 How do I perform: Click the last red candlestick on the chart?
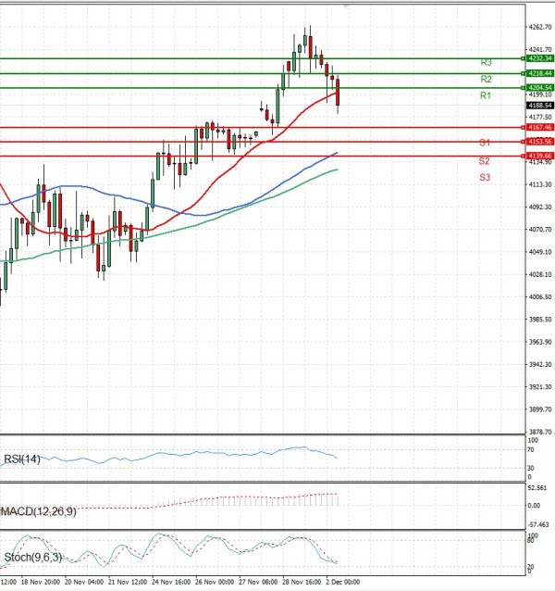(339, 93)
